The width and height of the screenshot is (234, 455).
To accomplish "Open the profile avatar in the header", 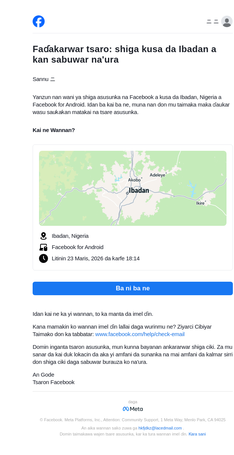I will point(227,22).
